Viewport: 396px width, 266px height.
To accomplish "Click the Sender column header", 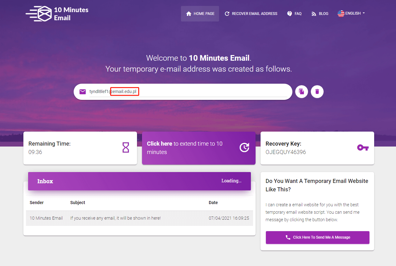I will (37, 203).
